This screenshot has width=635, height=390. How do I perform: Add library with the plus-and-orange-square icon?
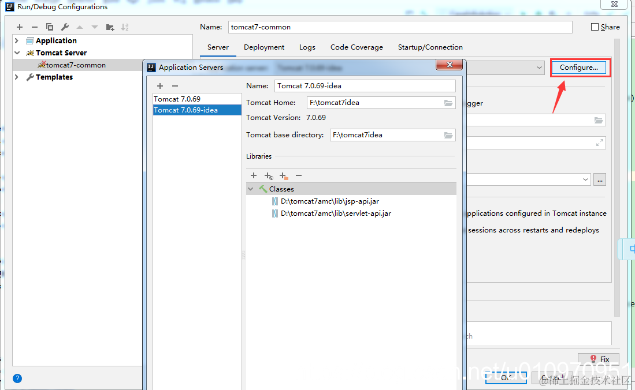(x=284, y=175)
